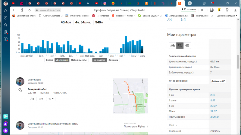Bookmark this page icon
The height and width of the screenshot is (135, 241).
pos(202,10)
